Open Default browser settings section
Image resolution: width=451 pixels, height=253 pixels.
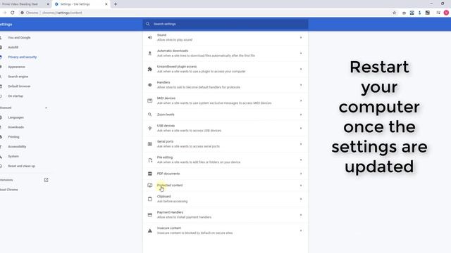19,86
